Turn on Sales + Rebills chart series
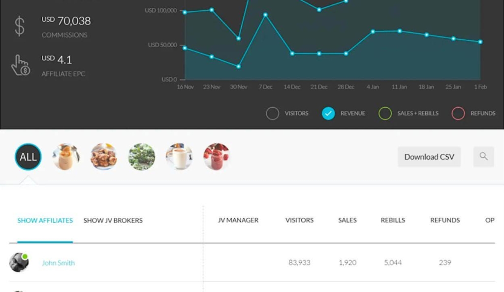The height and width of the screenshot is (292, 504). 385,114
